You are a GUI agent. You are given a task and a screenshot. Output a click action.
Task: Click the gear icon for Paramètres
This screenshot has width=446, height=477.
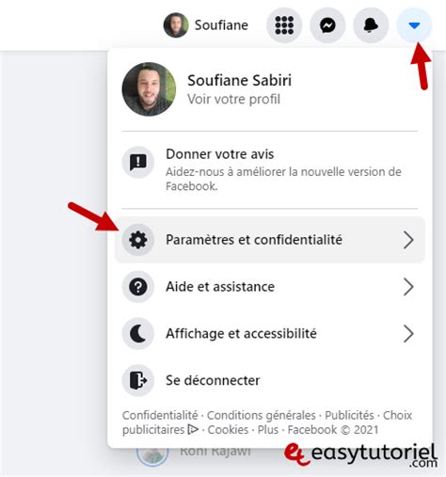pyautogui.click(x=138, y=240)
